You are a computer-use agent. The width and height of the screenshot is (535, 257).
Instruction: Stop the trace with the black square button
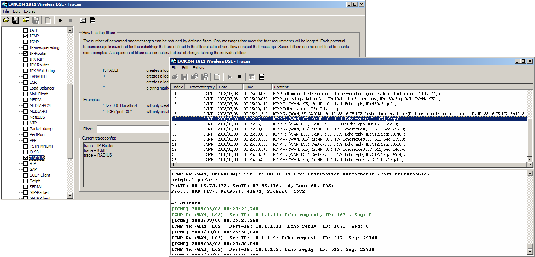tap(239, 77)
